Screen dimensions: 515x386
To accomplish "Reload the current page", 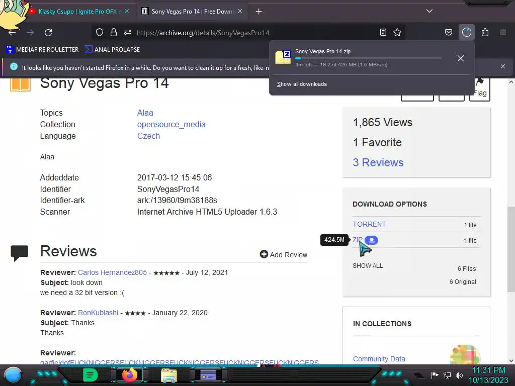I will (x=48, y=33).
